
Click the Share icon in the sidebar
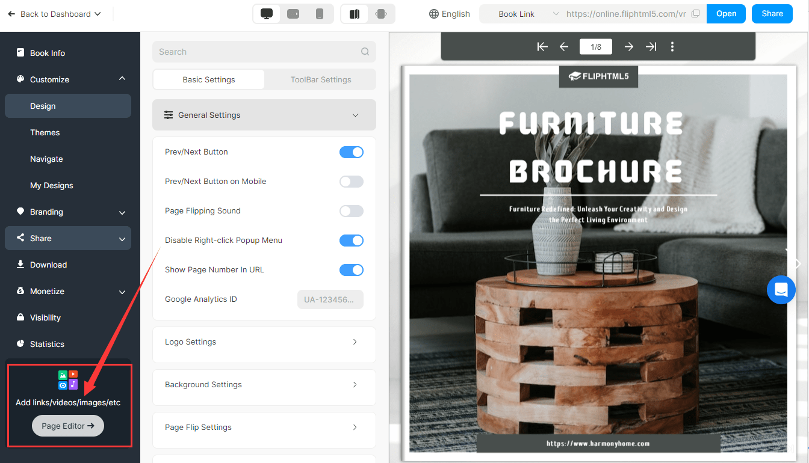tap(20, 238)
